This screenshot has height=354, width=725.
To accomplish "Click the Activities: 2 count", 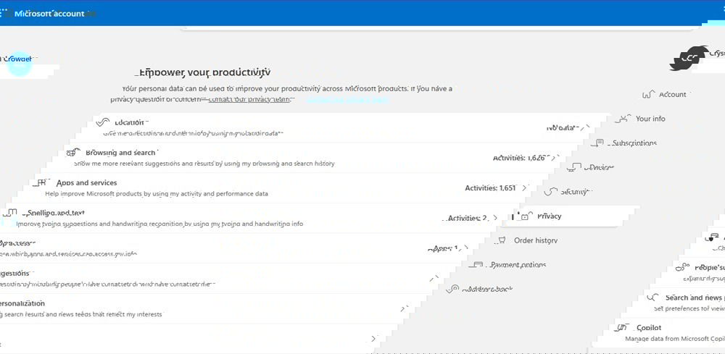I will point(468,218).
